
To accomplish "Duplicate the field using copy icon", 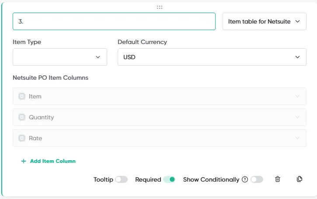I will [300, 179].
